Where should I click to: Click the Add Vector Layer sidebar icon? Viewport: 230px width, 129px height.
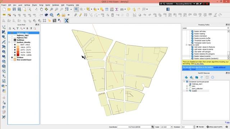point(4,27)
